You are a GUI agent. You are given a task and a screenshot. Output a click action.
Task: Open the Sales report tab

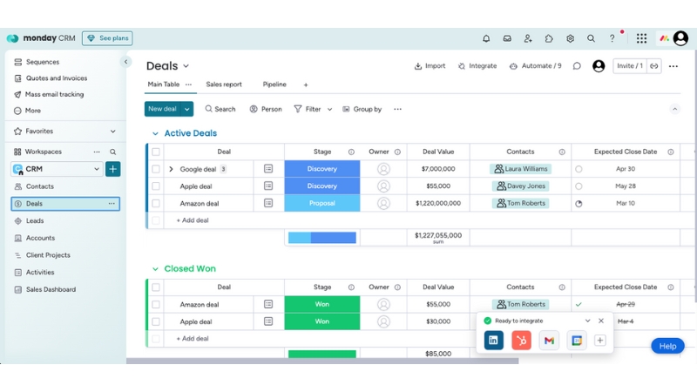(x=224, y=84)
